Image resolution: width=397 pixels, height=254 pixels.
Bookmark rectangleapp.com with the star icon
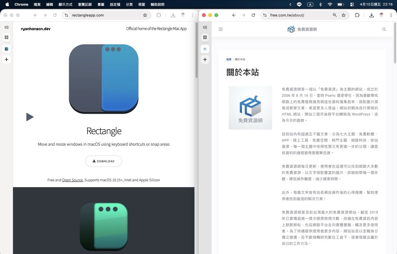pyautogui.click(x=145, y=15)
